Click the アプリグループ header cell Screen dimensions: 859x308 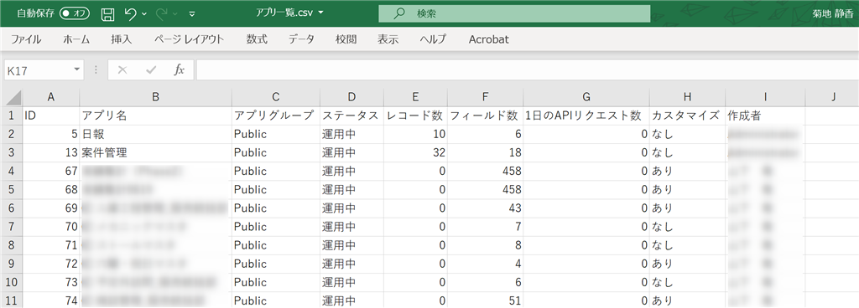point(275,116)
